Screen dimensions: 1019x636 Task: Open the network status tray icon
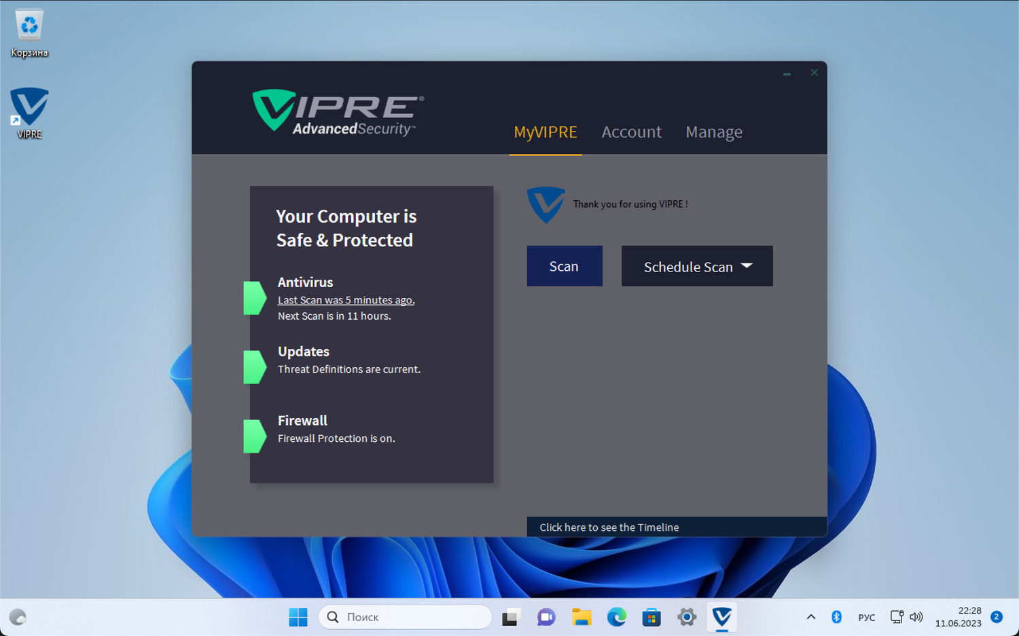pyautogui.click(x=897, y=617)
